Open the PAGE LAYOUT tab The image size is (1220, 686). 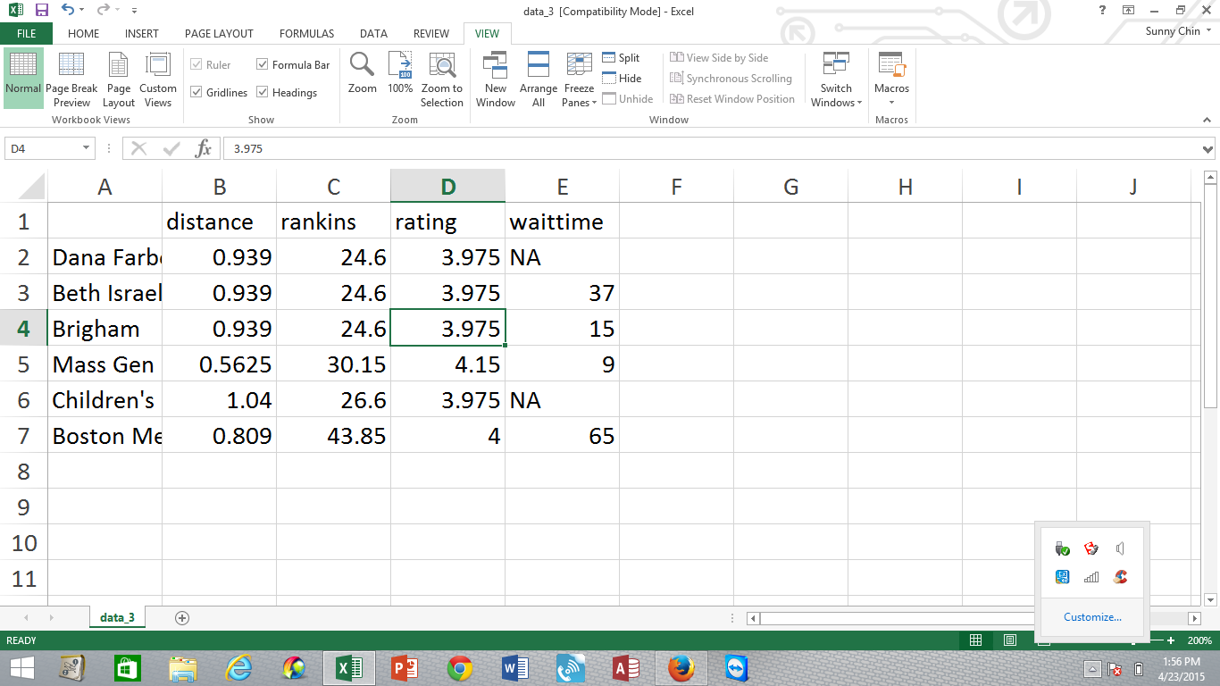(x=219, y=34)
